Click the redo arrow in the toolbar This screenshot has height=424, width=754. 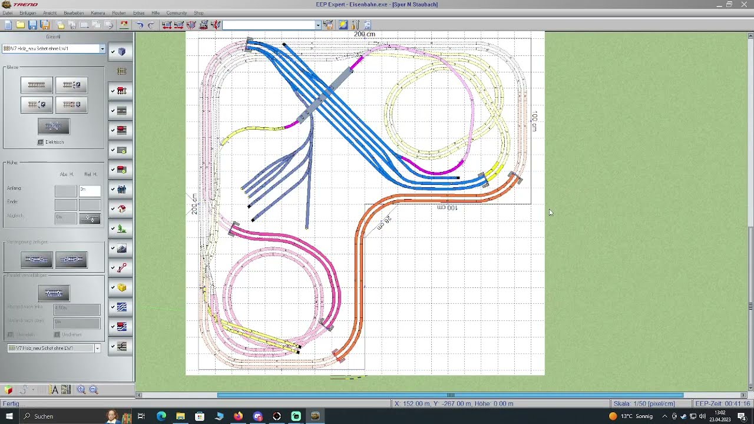click(x=151, y=25)
